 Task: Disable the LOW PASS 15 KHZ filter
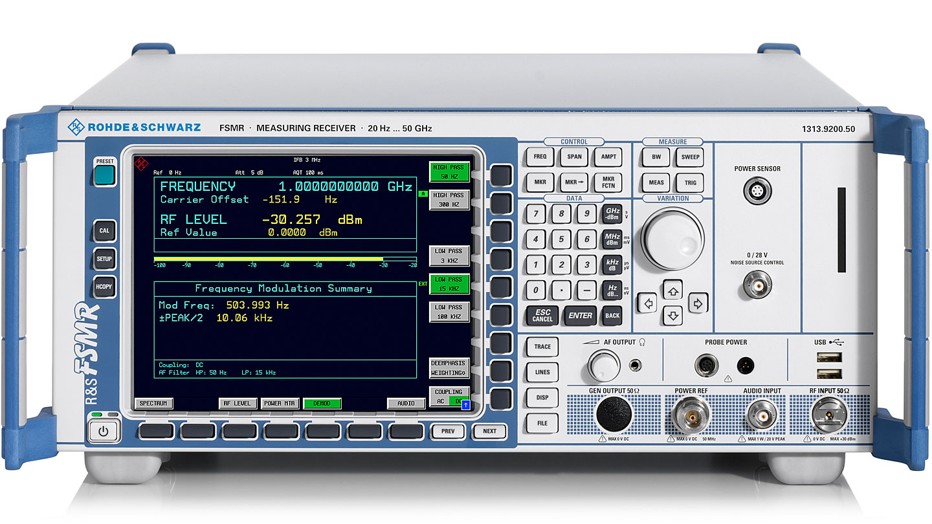coord(449,283)
